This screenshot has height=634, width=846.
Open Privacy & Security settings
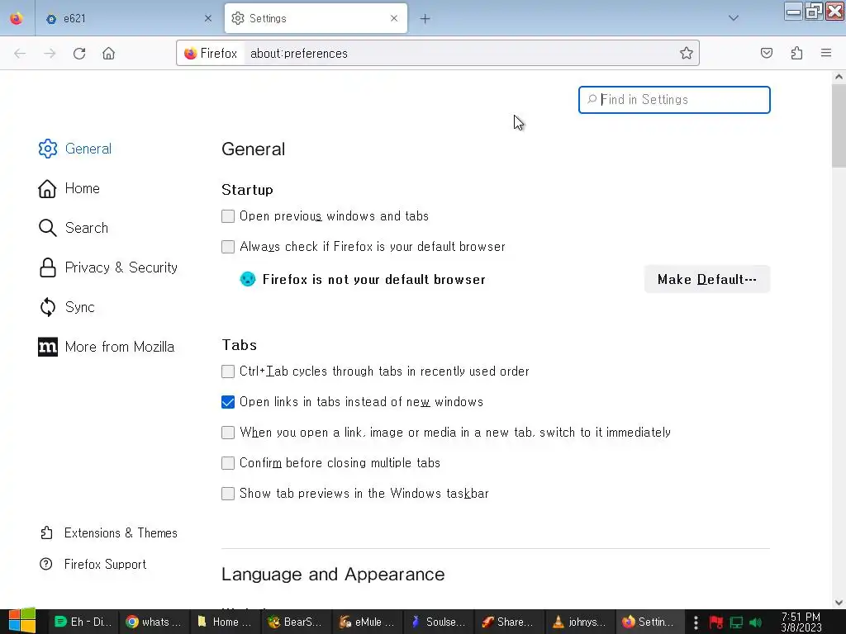[108, 268]
